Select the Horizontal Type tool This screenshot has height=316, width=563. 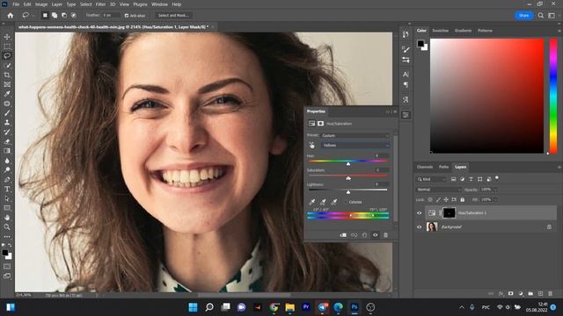coord(7,189)
